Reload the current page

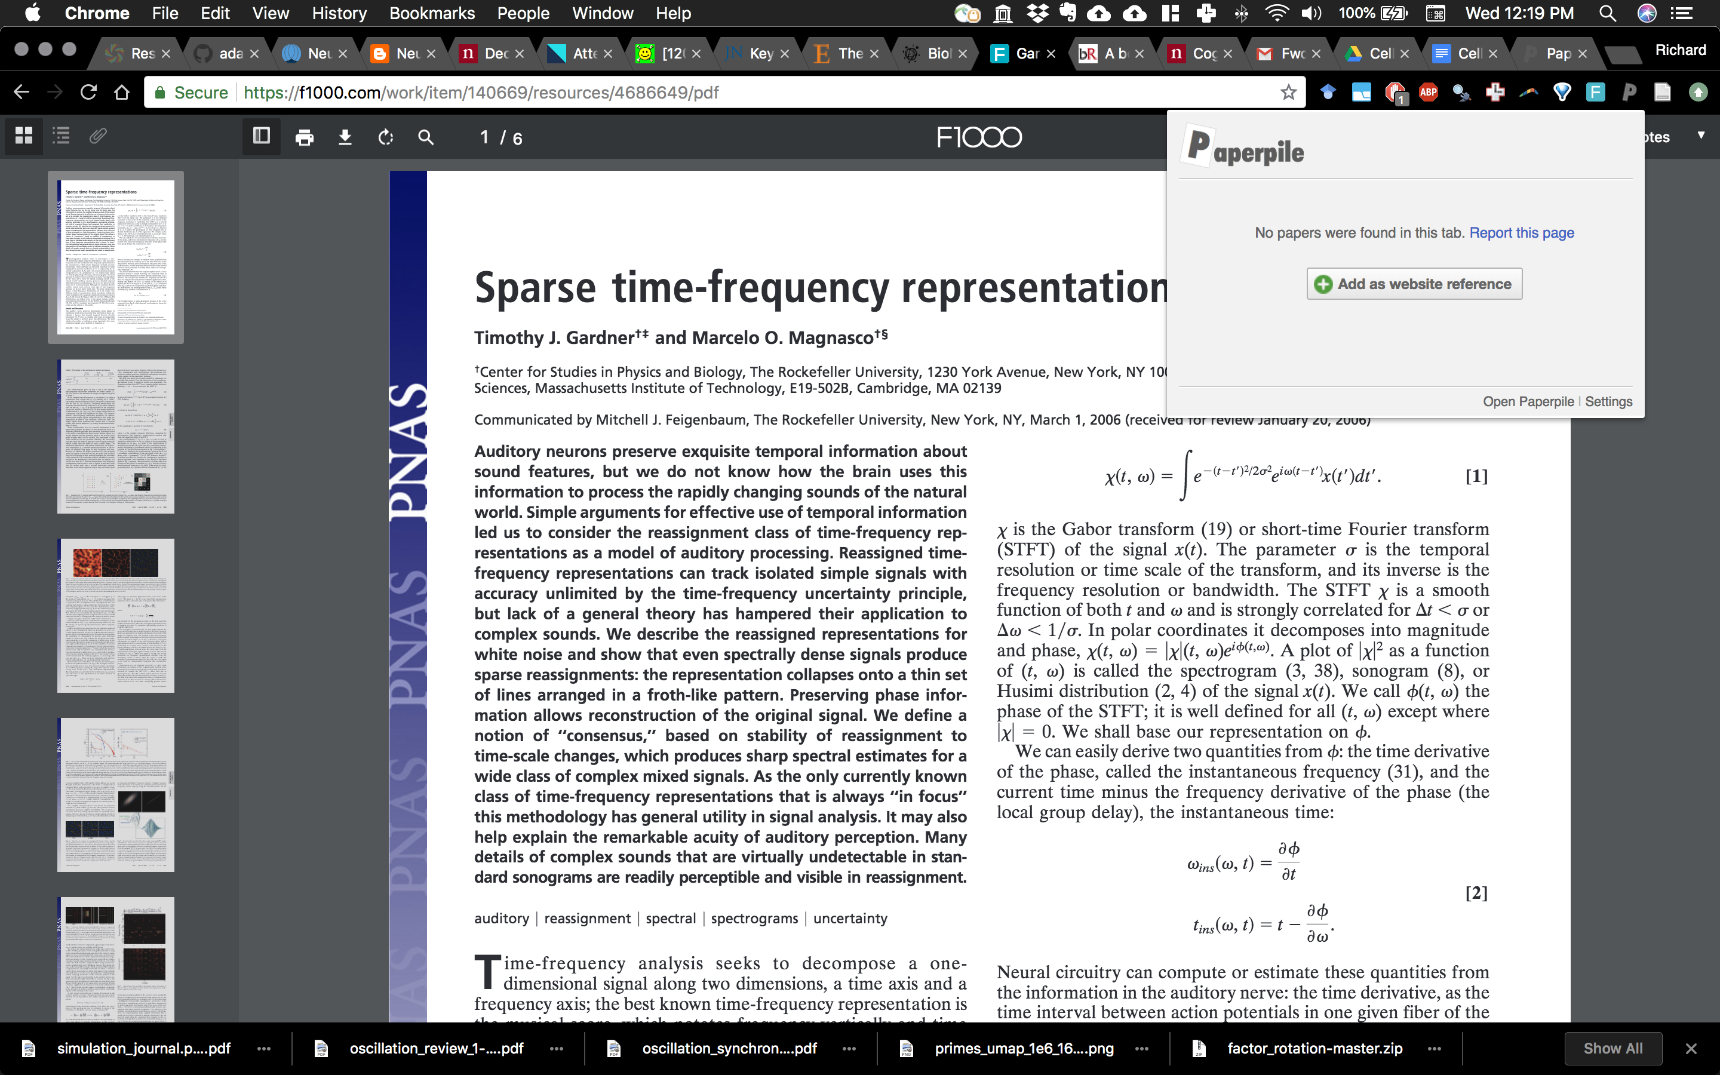point(88,93)
